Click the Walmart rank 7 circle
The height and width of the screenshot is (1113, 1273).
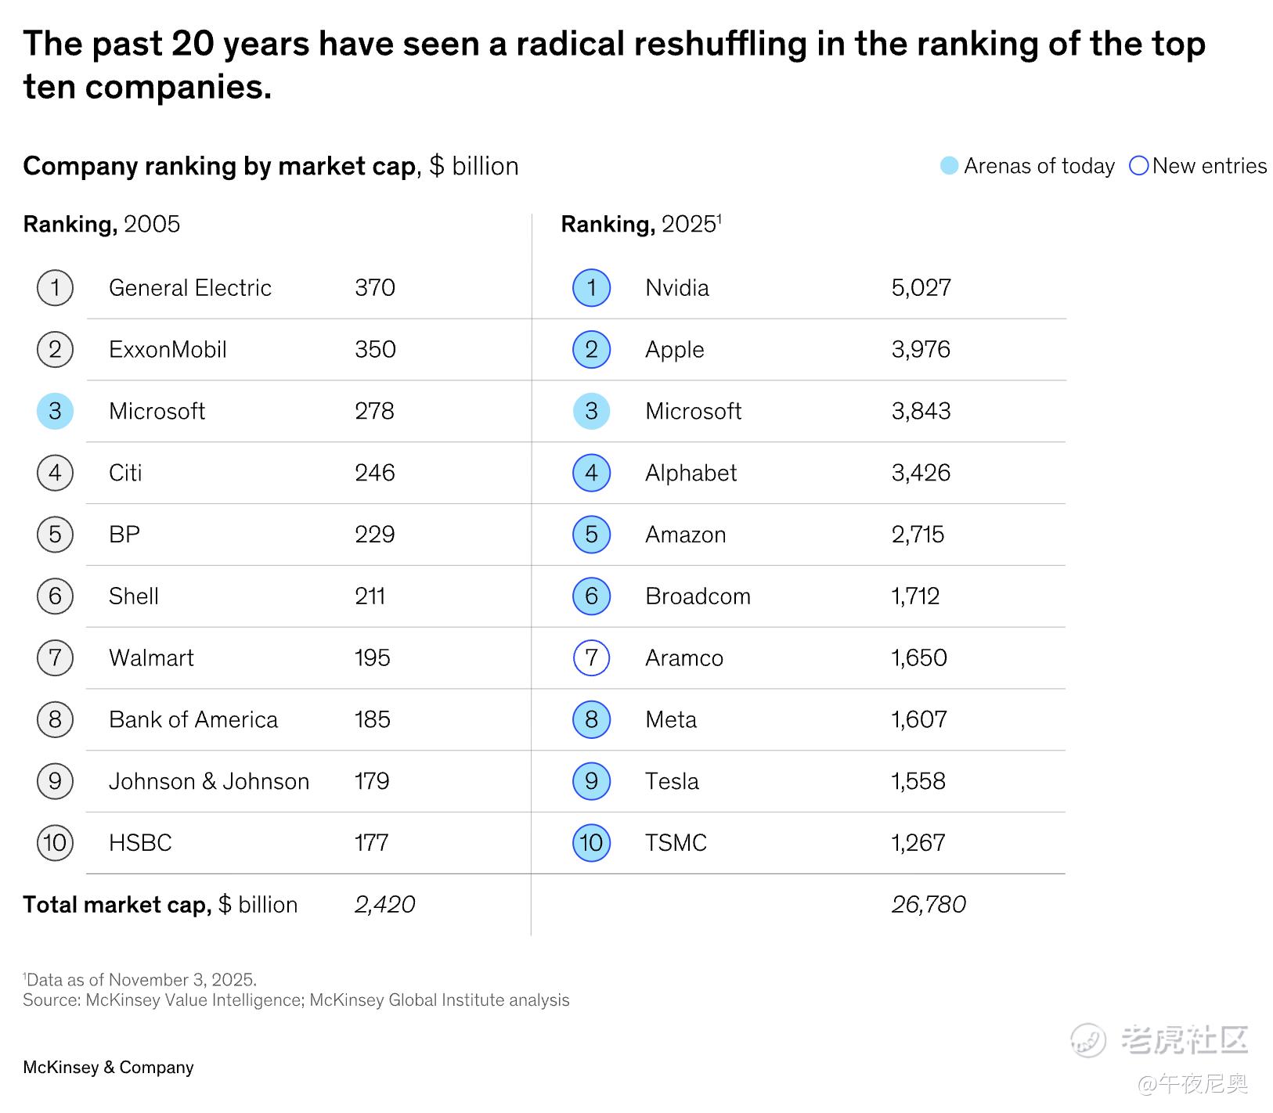(x=55, y=658)
